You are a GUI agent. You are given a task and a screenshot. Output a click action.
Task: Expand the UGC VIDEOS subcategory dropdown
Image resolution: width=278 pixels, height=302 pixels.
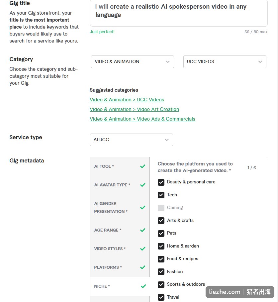225,62
